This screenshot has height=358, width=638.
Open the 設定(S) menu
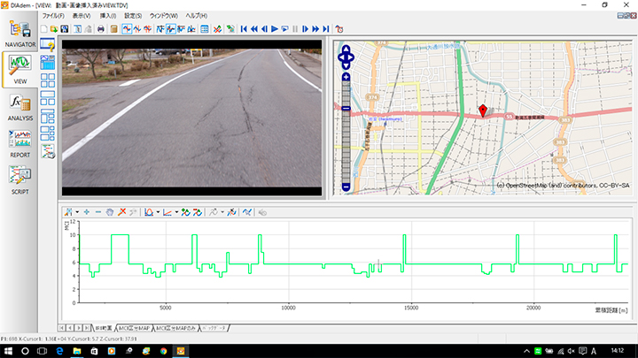point(133,16)
